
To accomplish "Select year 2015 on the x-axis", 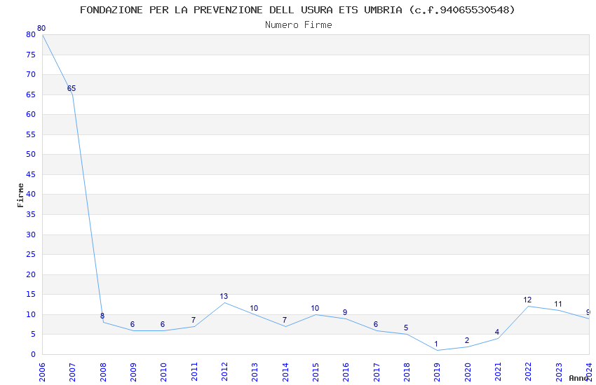I will click(316, 372).
